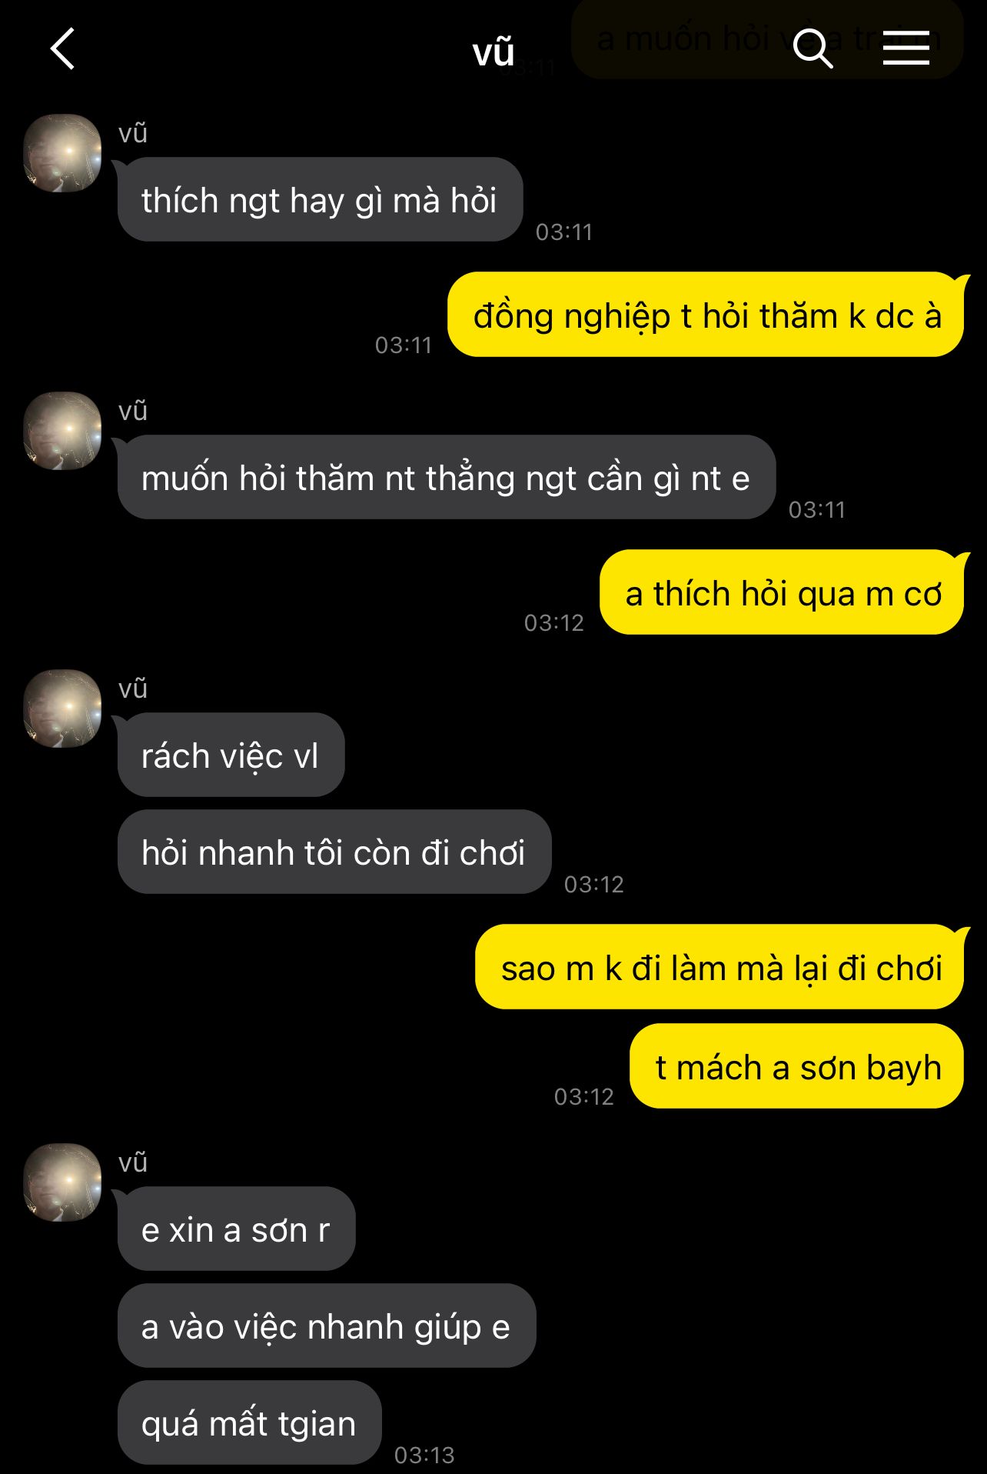987x1474 pixels.
Task: Select yellow message 'đồng nghiệp t hỏi thăm k dc à'
Action: [x=706, y=315]
